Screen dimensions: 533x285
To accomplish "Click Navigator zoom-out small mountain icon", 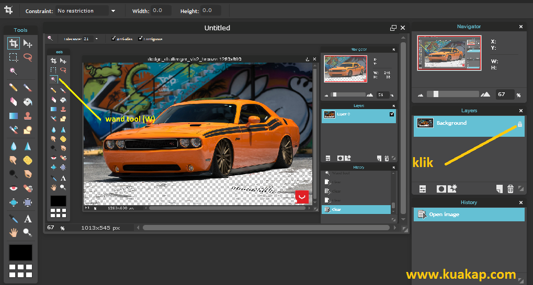I will point(421,95).
